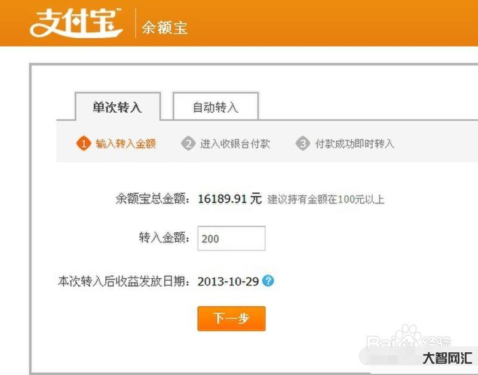Click the 余额宝 header title

(x=165, y=27)
